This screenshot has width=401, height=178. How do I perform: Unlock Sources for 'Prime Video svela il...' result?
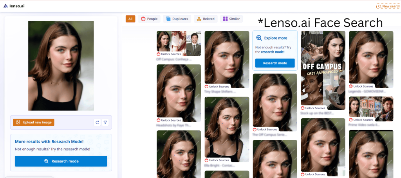[361, 119]
